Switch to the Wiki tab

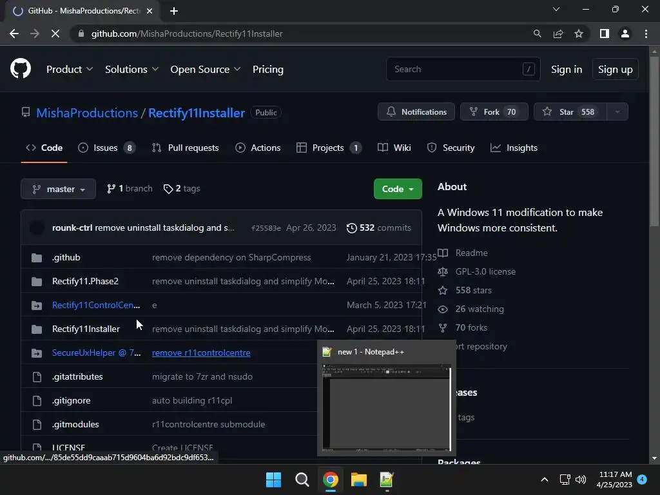(394, 148)
